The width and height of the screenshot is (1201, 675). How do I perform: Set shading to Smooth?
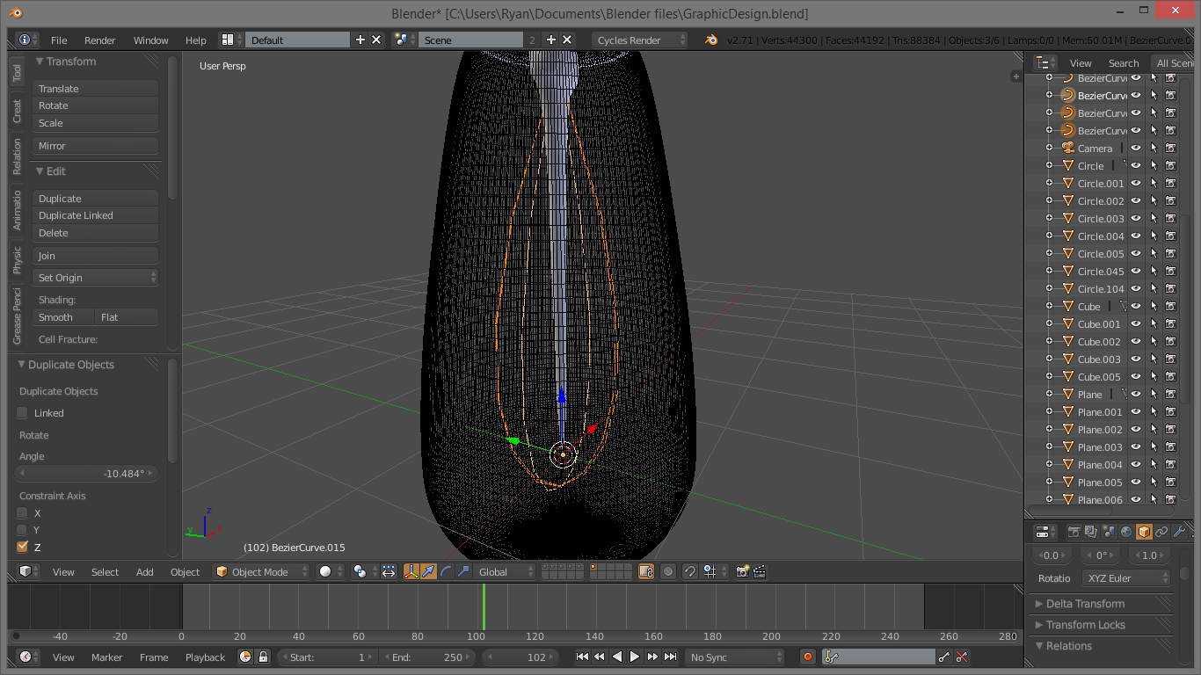point(63,316)
